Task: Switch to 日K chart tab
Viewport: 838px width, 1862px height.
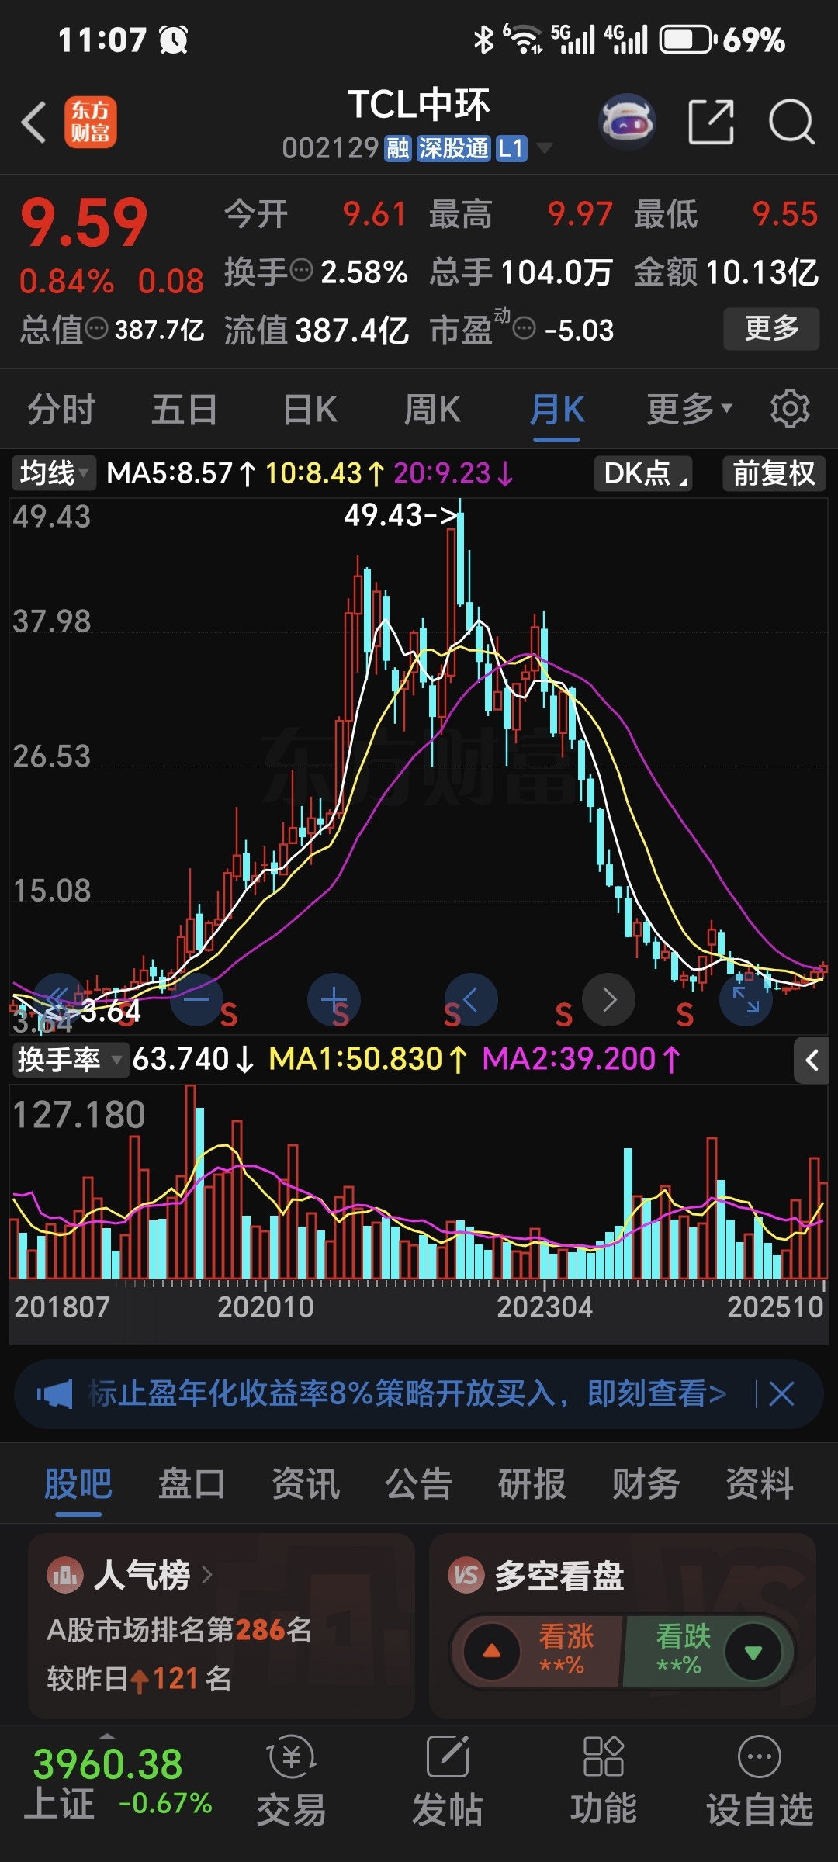Action: point(310,409)
